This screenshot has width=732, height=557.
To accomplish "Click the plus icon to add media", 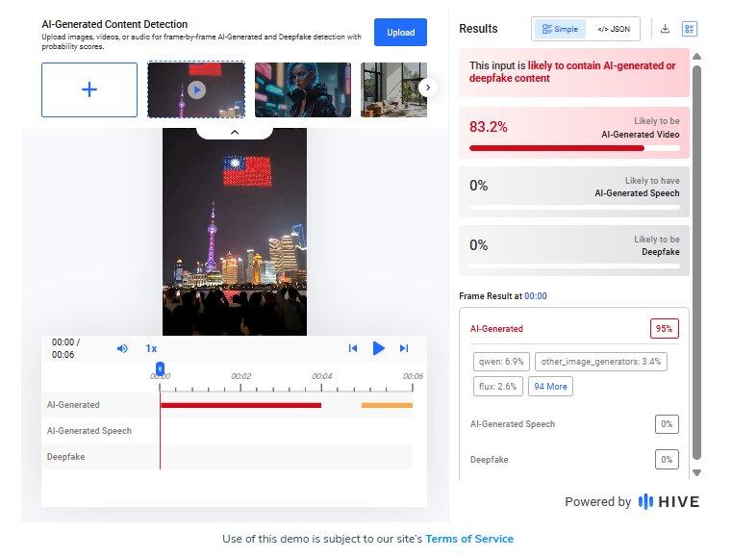I will click(x=89, y=89).
